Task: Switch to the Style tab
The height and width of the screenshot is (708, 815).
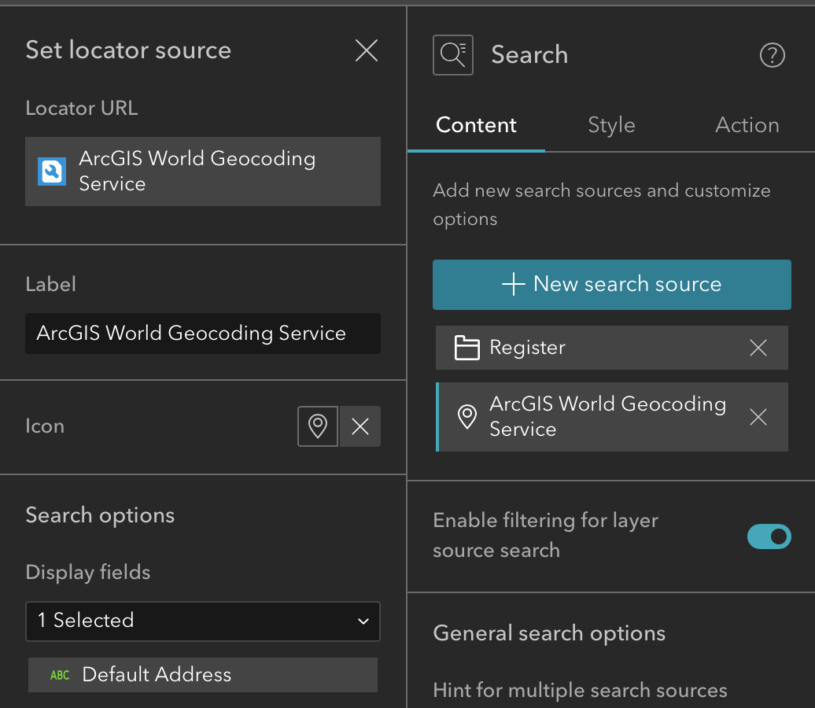Action: [611, 125]
